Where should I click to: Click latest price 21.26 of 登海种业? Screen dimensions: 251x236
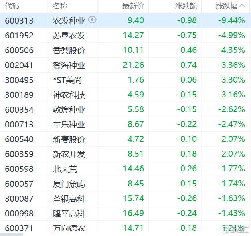point(134,65)
